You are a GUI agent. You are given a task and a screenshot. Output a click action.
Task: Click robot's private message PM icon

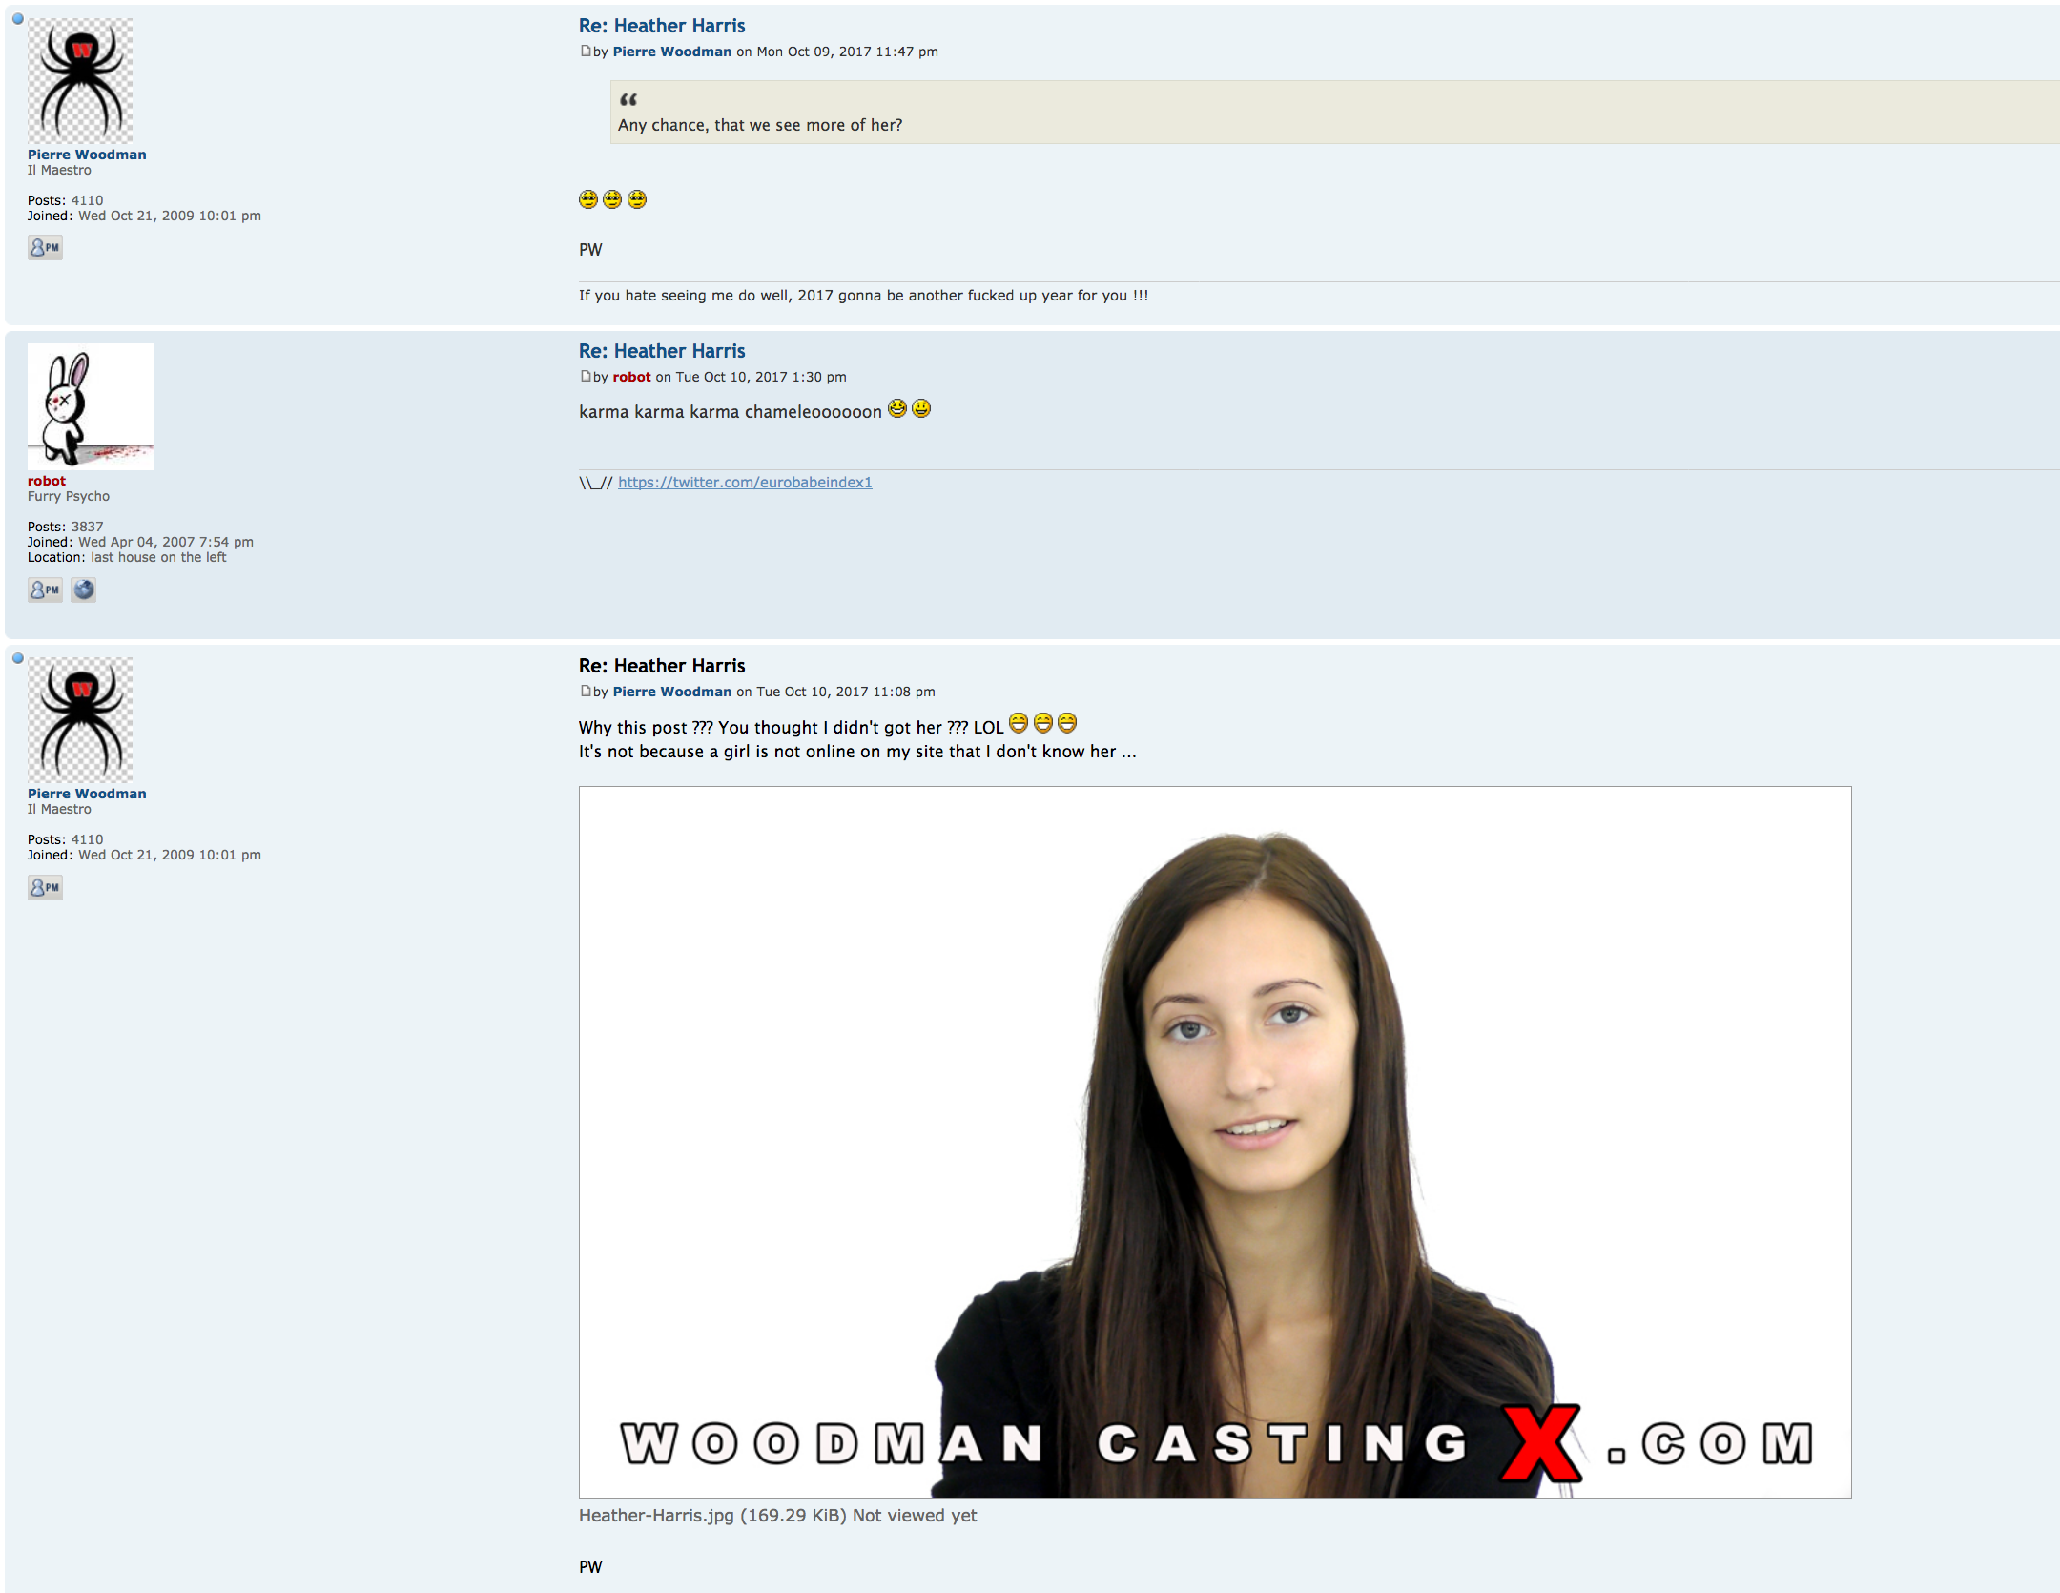point(45,590)
